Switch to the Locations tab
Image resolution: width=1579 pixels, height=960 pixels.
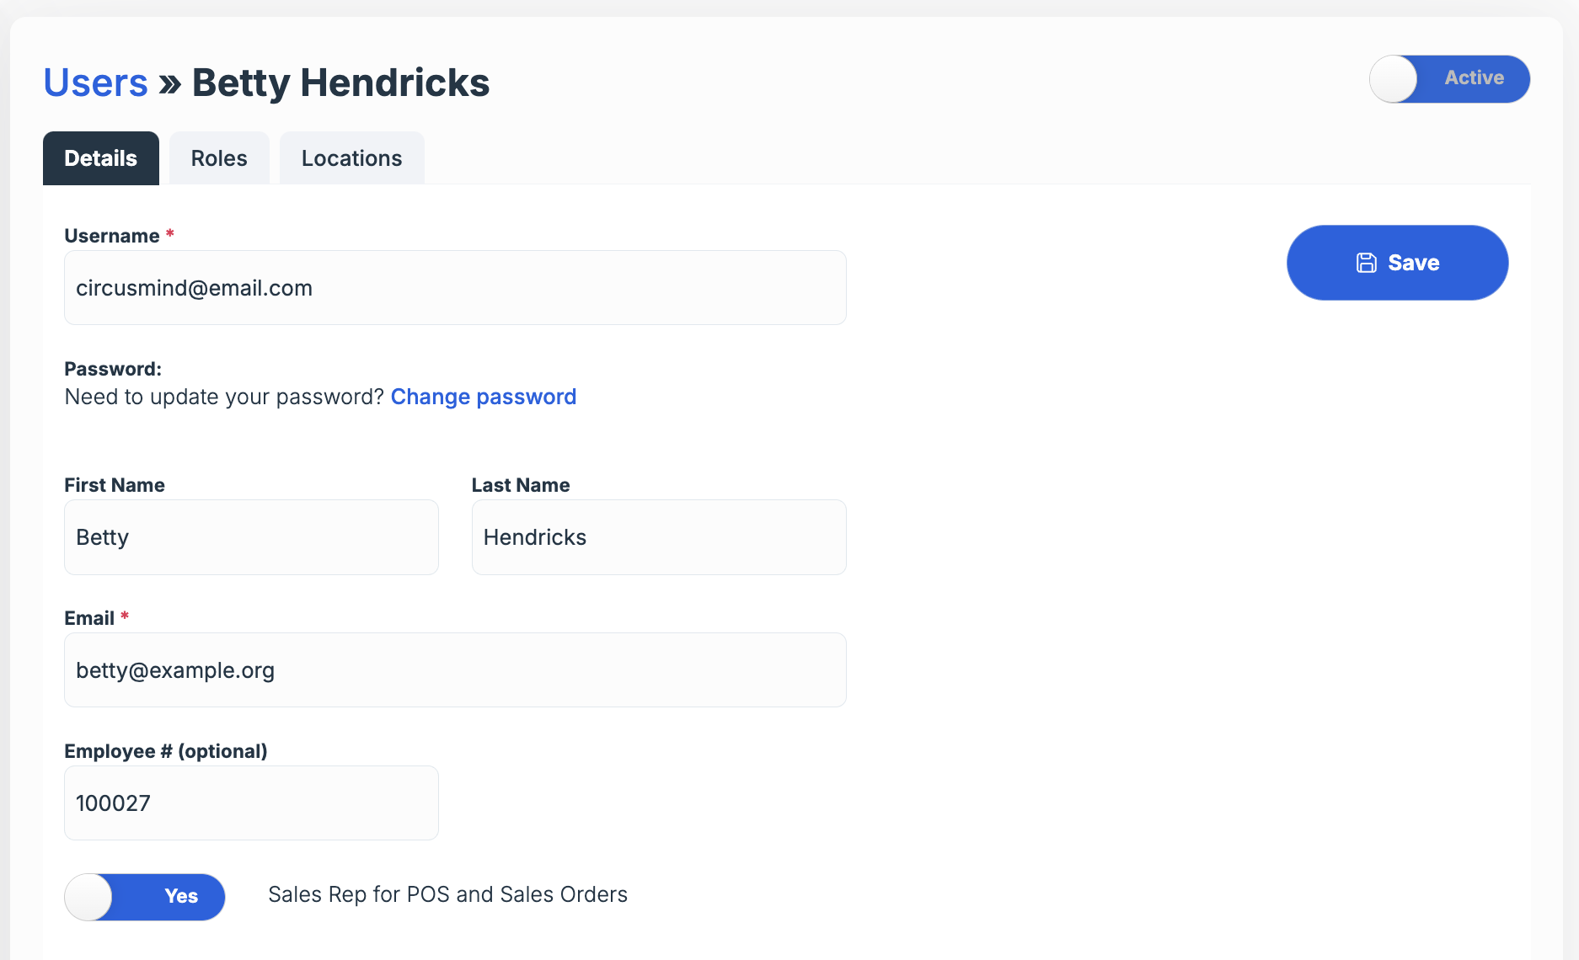point(351,158)
